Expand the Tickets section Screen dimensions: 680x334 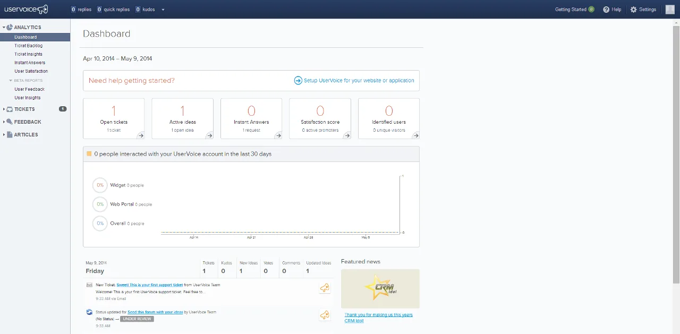point(4,109)
